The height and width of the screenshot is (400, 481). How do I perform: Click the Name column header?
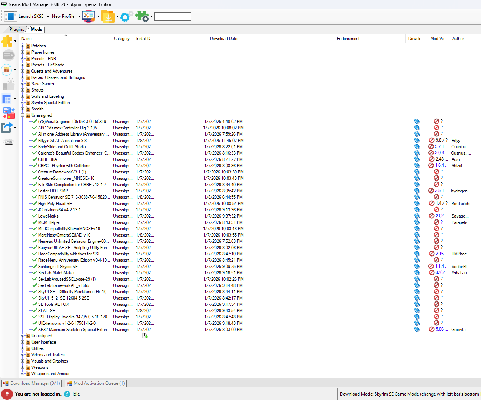tap(66, 39)
